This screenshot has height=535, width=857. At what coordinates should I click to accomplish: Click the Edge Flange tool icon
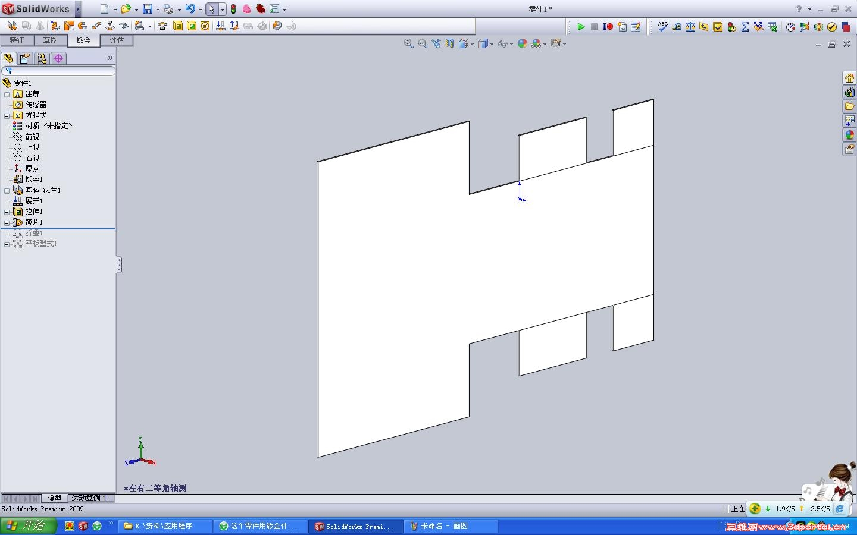pyautogui.click(x=55, y=26)
